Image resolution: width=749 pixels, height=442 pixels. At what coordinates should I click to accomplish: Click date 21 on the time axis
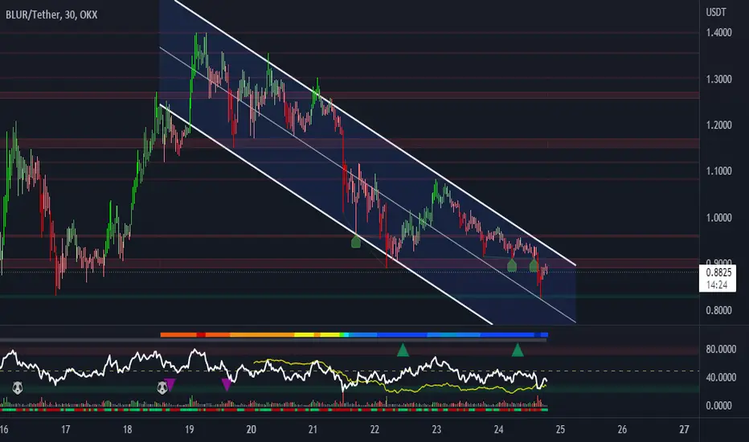coord(313,429)
